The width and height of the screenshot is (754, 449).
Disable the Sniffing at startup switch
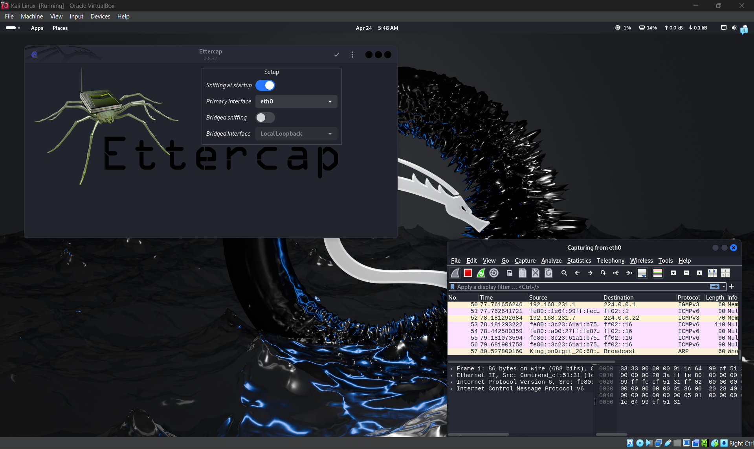(x=265, y=85)
